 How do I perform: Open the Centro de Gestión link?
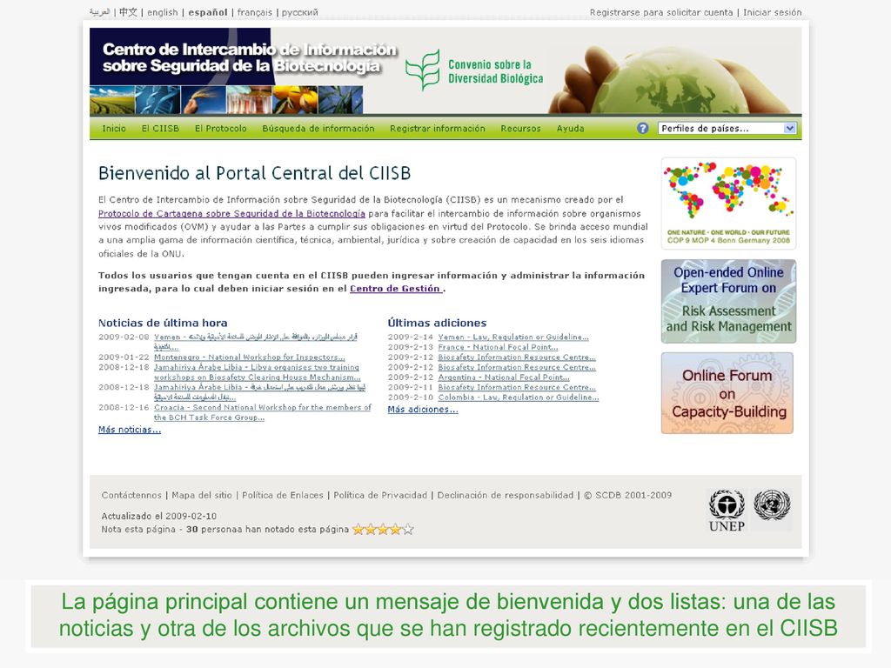coord(396,289)
